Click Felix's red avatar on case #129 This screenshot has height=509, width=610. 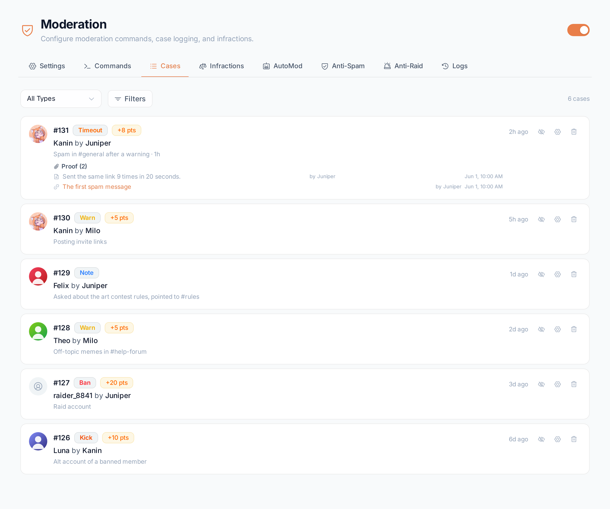tap(38, 276)
